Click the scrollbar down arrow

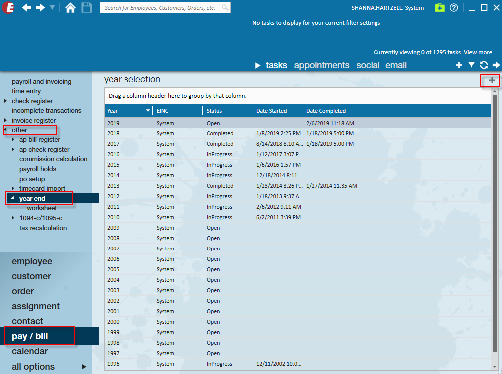495,367
